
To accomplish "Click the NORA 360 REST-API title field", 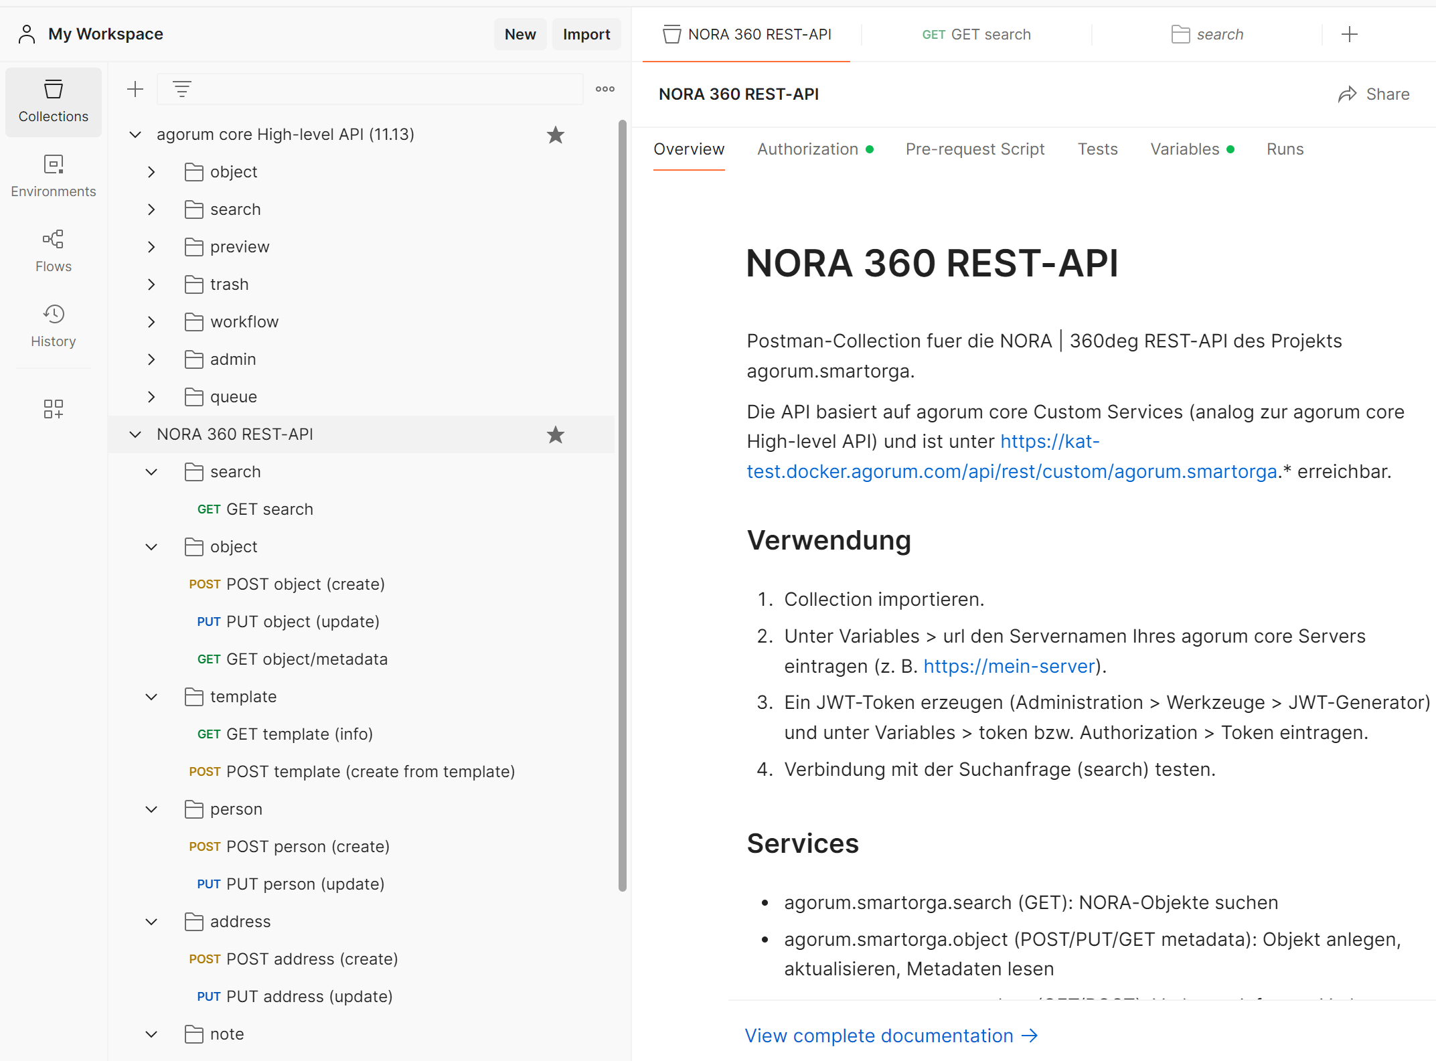I will coord(738,94).
